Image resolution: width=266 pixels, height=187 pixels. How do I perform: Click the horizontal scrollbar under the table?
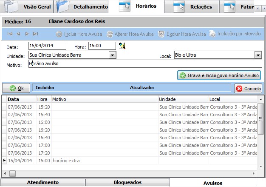point(127,173)
